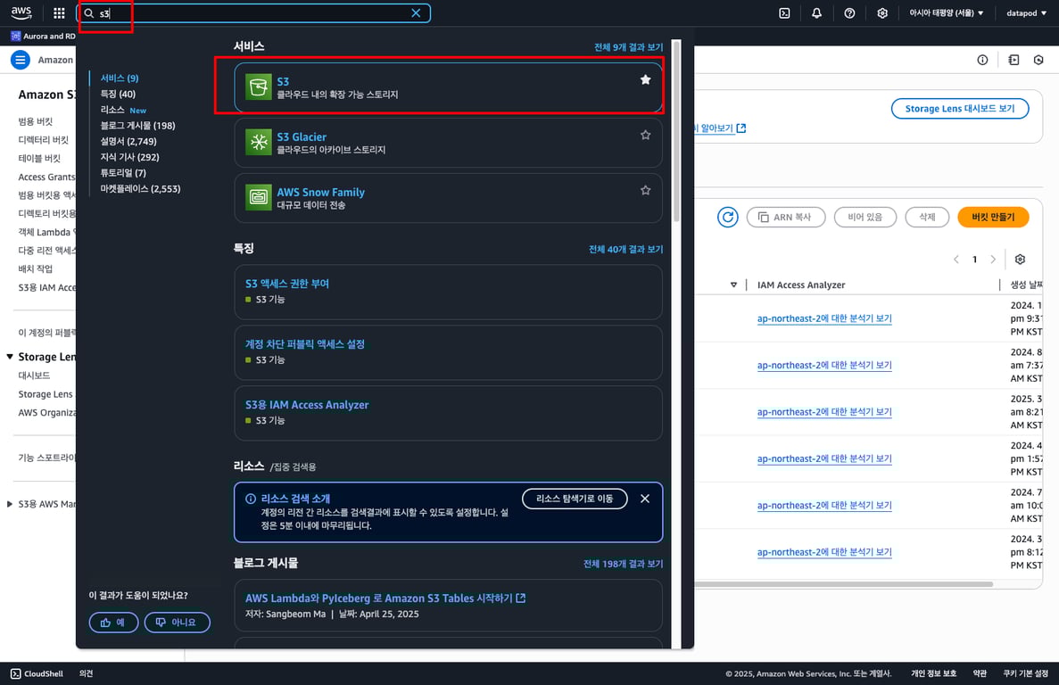Open the datapod account dropdown
Image resolution: width=1059 pixels, height=685 pixels.
[1027, 12]
